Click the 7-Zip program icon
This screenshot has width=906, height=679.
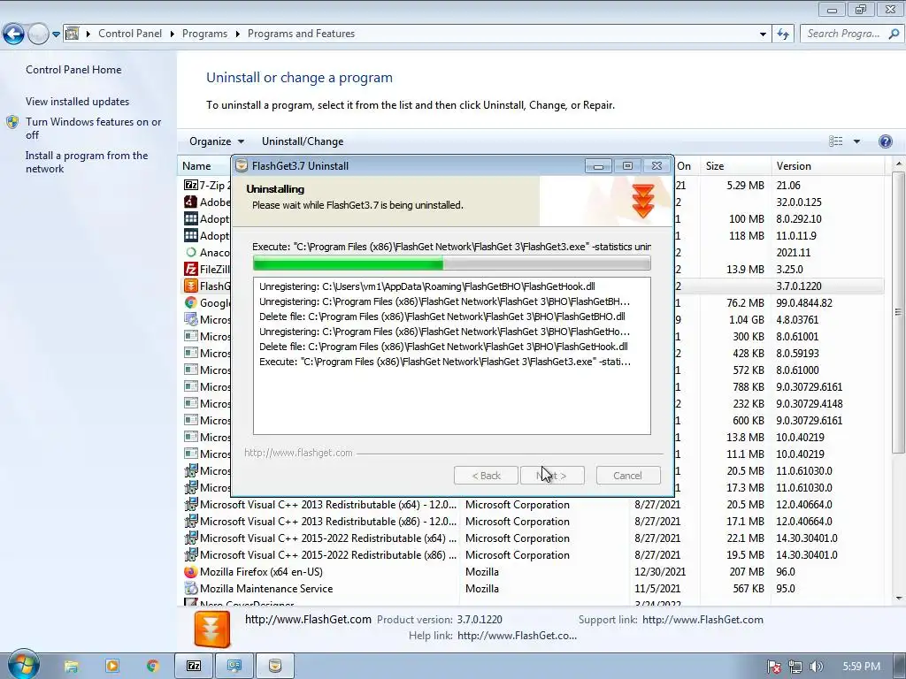[191, 186]
